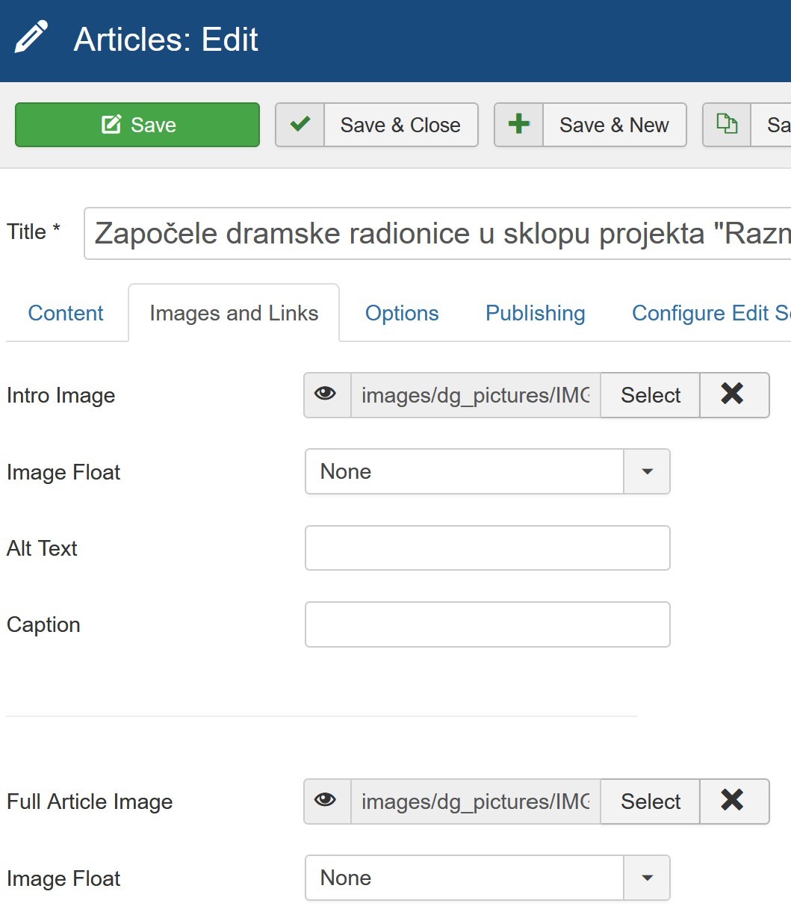Preview Full Article Image with the eye icon
This screenshot has height=921, width=791.
326,801
